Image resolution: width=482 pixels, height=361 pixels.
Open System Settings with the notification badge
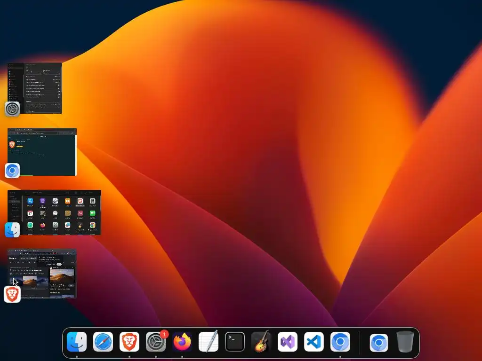[x=156, y=342]
